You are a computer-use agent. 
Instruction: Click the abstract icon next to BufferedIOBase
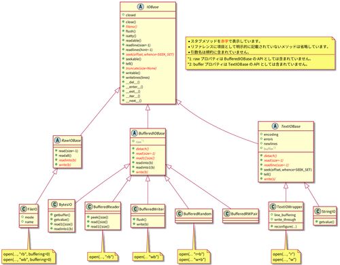(x=134, y=133)
